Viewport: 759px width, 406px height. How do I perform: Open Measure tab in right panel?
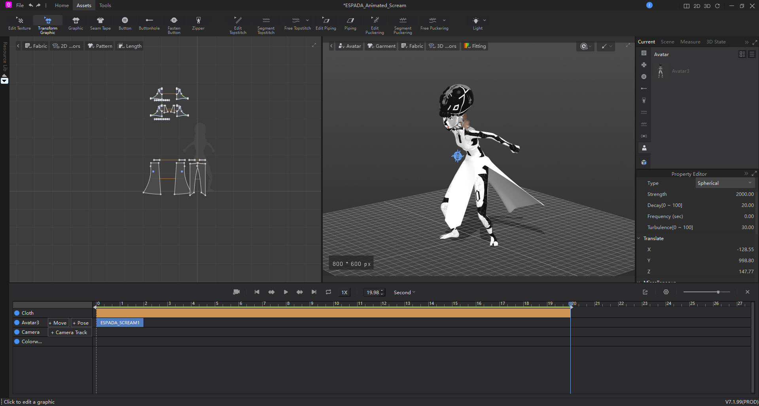690,42
